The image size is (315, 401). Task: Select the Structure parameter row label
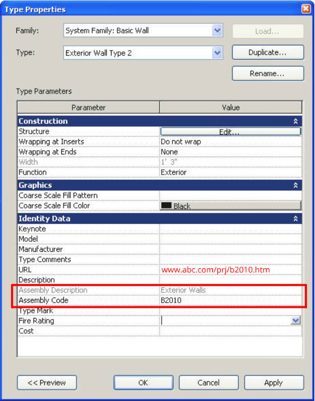point(34,131)
